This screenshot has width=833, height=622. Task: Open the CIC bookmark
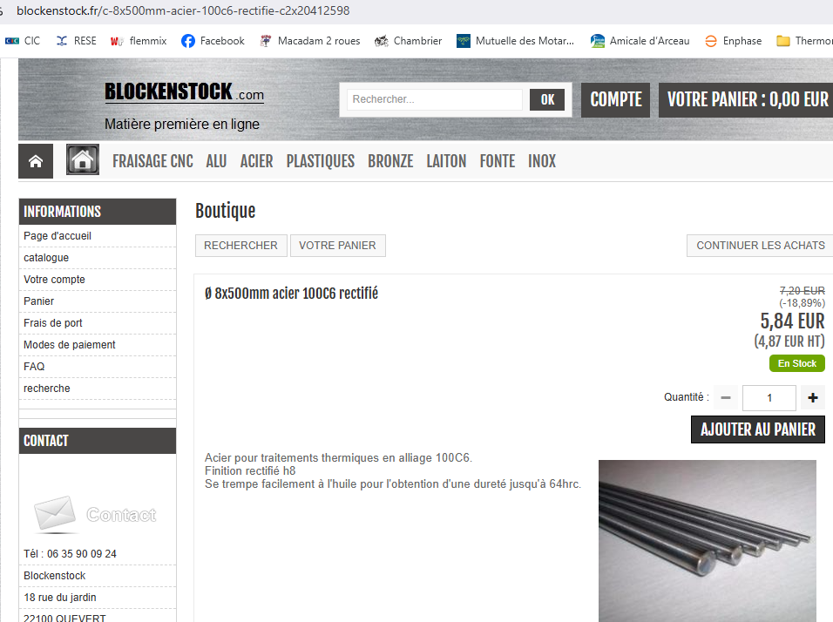(24, 41)
